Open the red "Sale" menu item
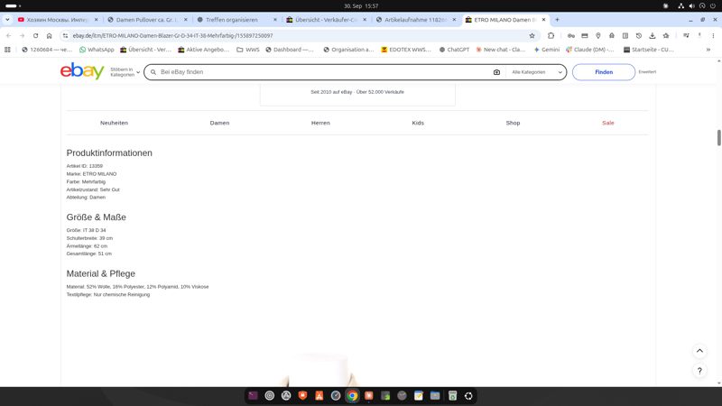This screenshot has height=406, width=722. [x=607, y=123]
